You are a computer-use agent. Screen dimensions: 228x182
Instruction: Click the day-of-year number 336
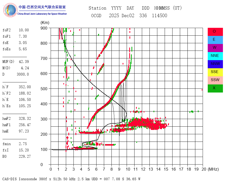[143, 15]
